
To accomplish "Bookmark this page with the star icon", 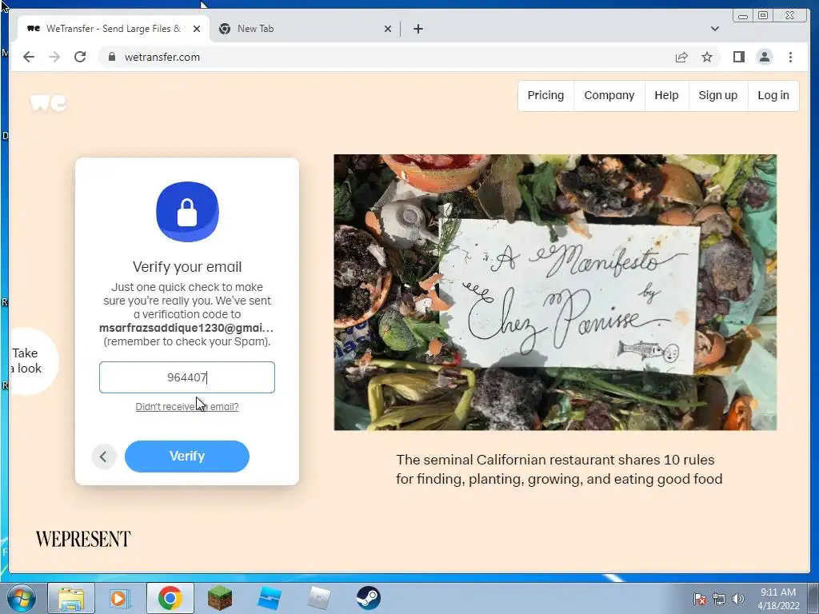I will point(707,57).
